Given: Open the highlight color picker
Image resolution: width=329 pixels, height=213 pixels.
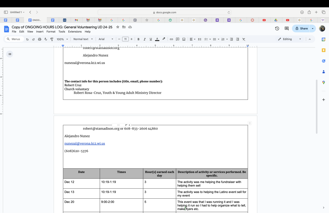Looking at the screenshot, I should [164, 39].
